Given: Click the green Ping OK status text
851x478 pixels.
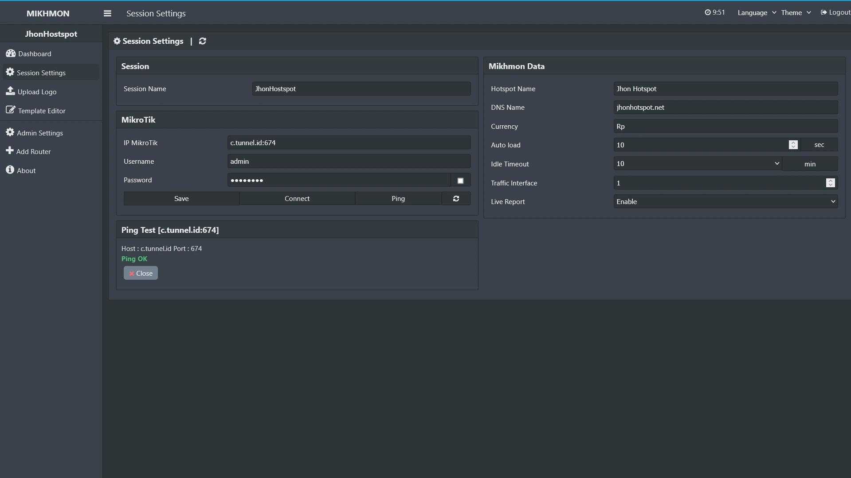Looking at the screenshot, I should click(x=134, y=258).
